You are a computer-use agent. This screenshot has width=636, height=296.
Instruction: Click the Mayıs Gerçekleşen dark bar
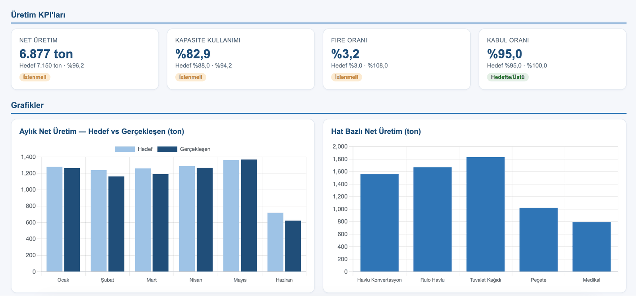(248, 215)
